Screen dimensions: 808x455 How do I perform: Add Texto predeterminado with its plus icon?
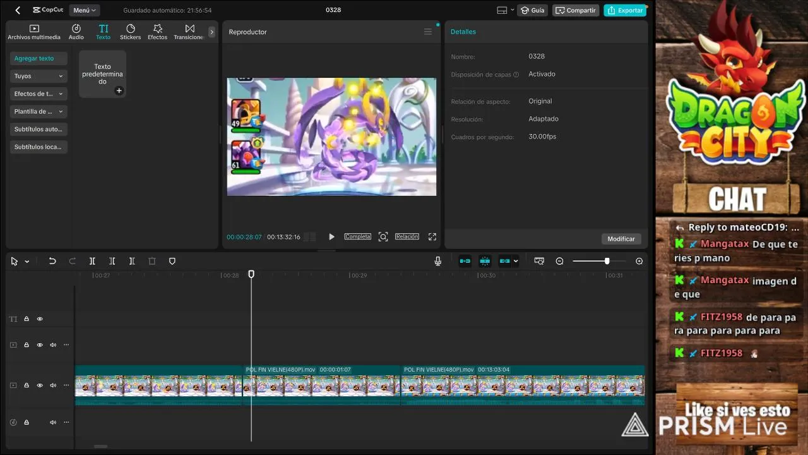click(119, 90)
